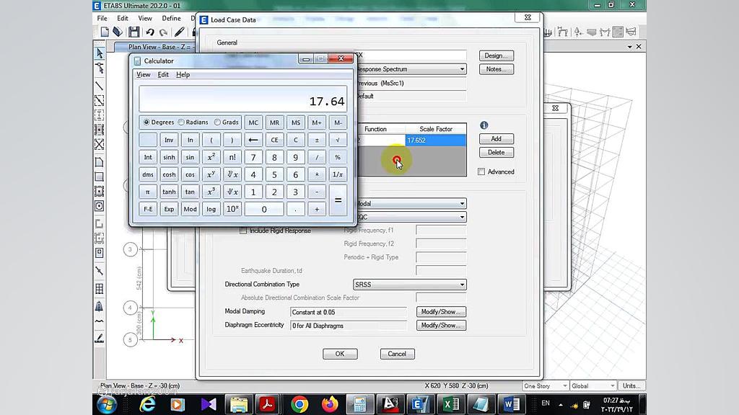Screen dimensions: 739x415
Task: Select the Draw rectangular floor tool
Action: tap(100, 177)
